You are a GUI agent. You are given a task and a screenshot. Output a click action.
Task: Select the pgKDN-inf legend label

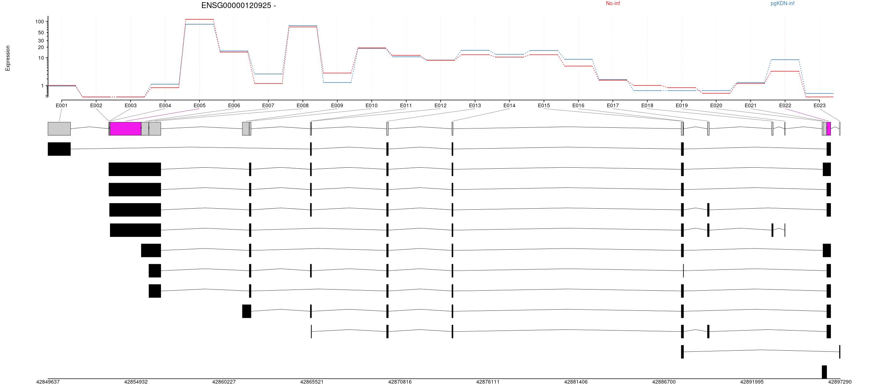pos(782,3)
